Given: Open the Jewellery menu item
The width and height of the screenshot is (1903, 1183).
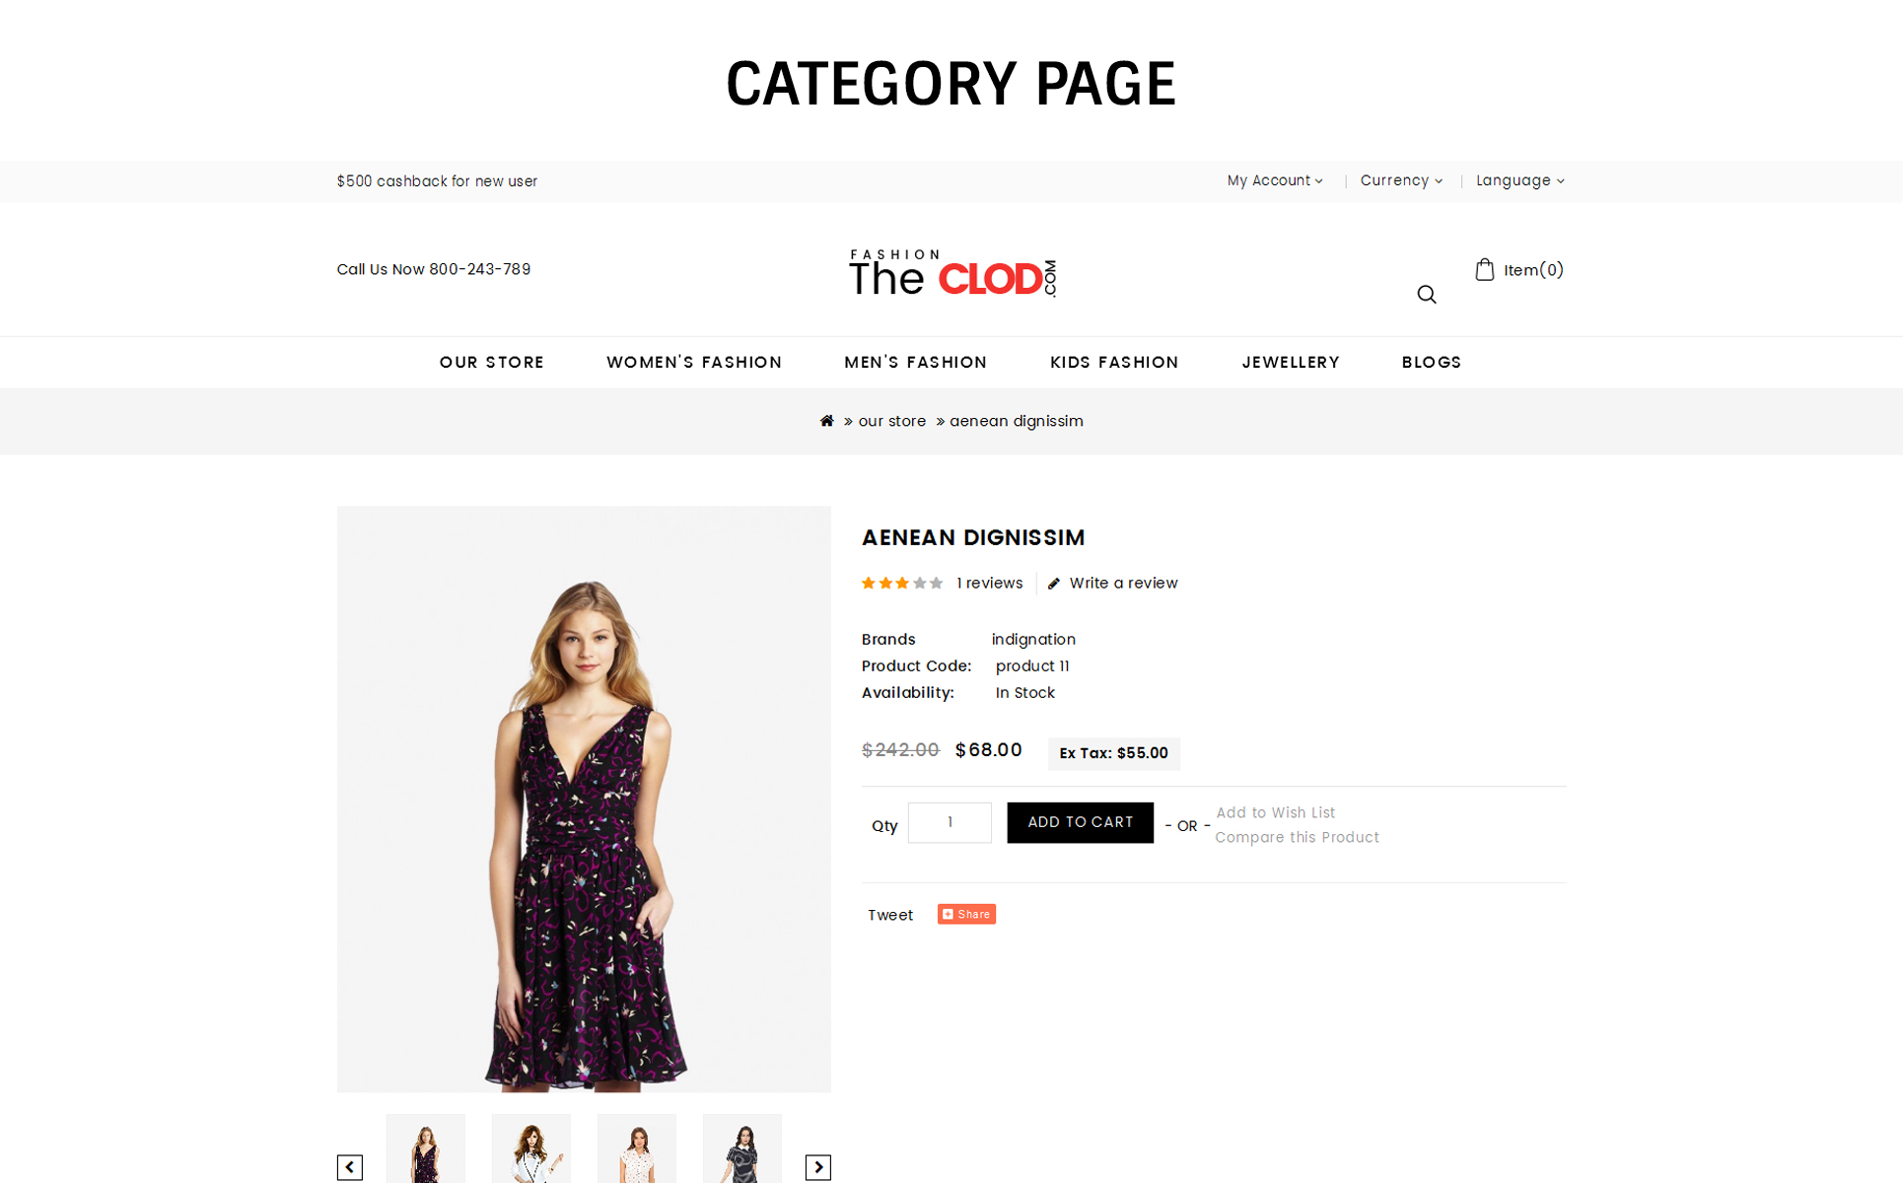Looking at the screenshot, I should click(1291, 362).
